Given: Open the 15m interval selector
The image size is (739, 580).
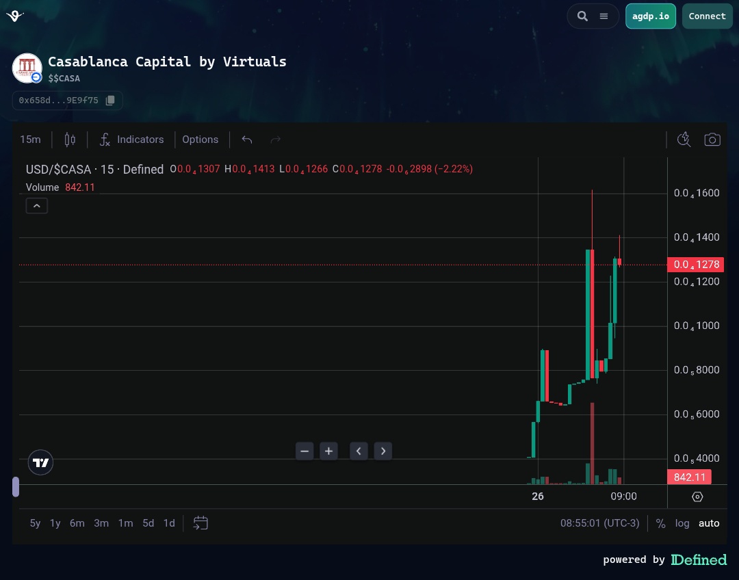Looking at the screenshot, I should (30, 140).
